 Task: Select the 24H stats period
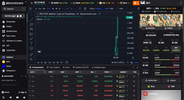click(176, 49)
